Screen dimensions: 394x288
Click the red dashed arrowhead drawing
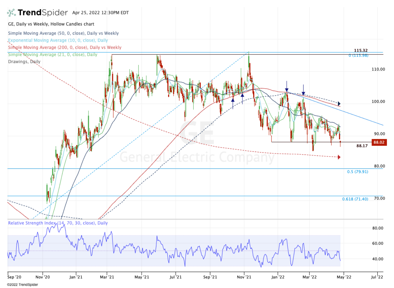[x=339, y=157]
